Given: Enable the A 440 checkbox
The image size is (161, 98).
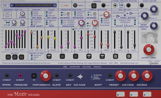Looking at the screenshot, I should (62, 5).
